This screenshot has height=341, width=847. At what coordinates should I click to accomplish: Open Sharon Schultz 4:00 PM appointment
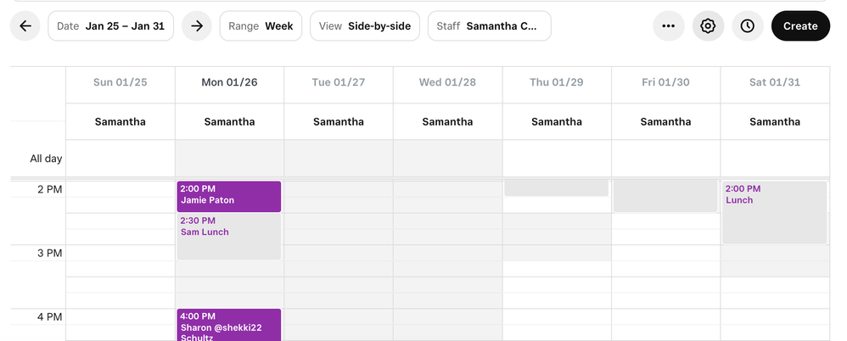[229, 324]
